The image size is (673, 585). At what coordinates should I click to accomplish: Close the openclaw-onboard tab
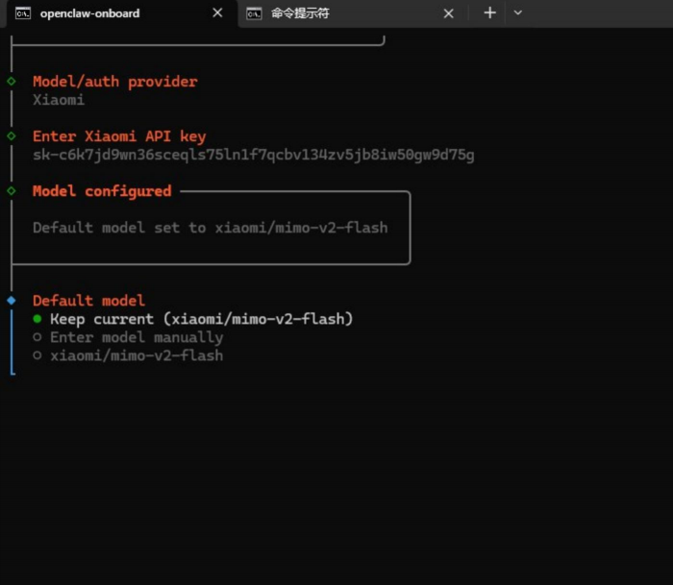(x=217, y=13)
